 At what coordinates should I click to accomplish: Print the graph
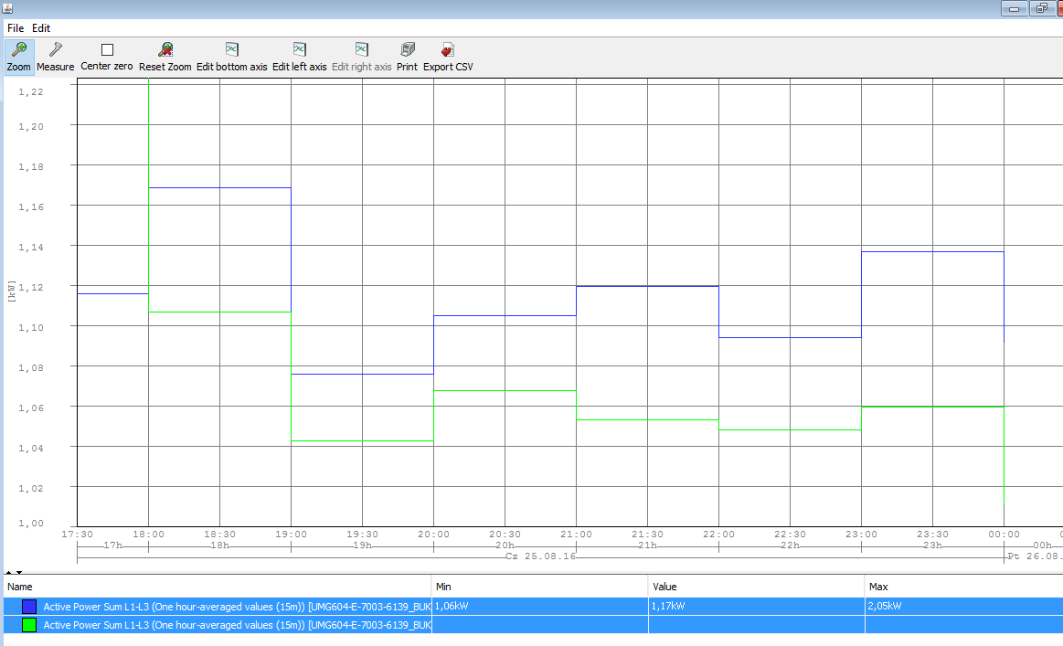tap(407, 57)
